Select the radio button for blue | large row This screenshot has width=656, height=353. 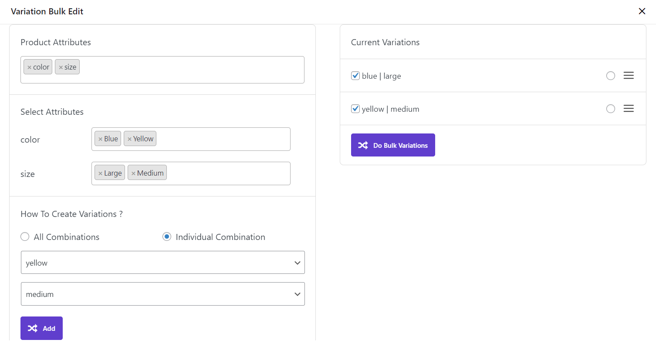(610, 76)
